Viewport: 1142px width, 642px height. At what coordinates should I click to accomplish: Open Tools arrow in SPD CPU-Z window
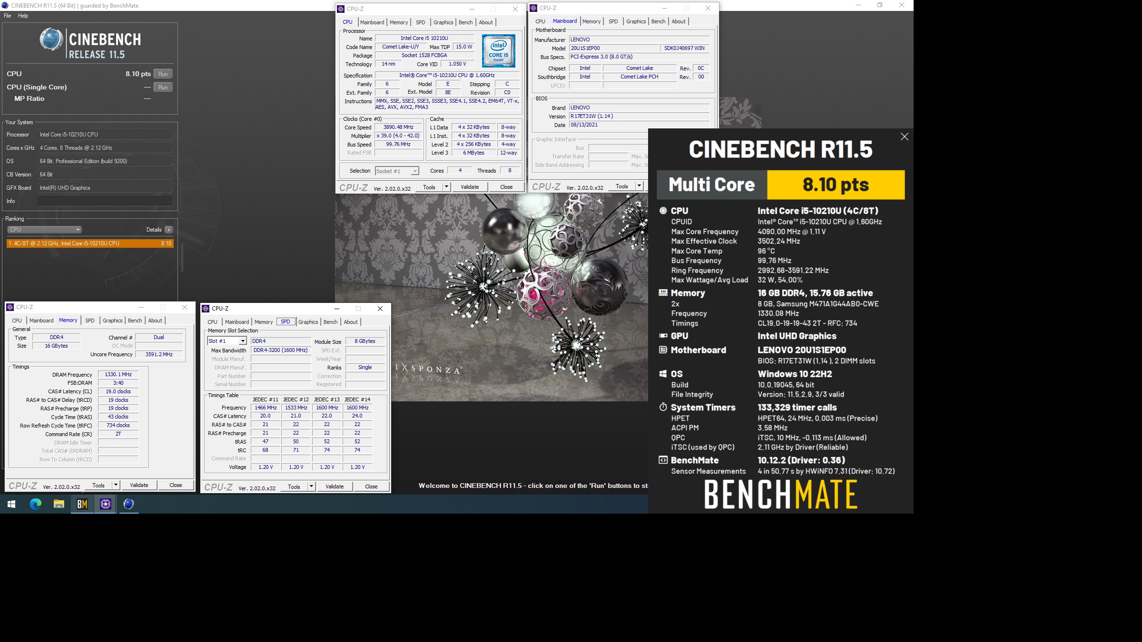(311, 486)
